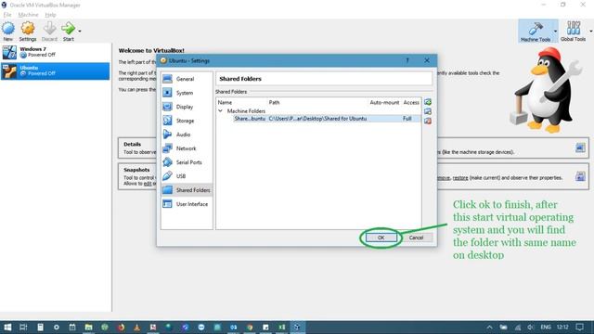
Task: Open Task View in the taskbar
Action: click(x=23, y=328)
